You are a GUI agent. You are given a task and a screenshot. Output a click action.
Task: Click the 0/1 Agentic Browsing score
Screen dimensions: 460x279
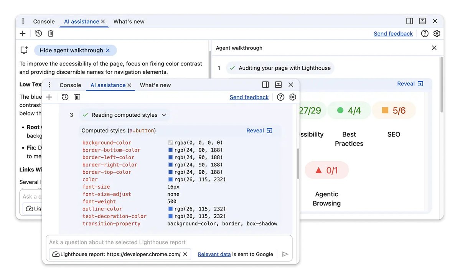pyautogui.click(x=326, y=170)
